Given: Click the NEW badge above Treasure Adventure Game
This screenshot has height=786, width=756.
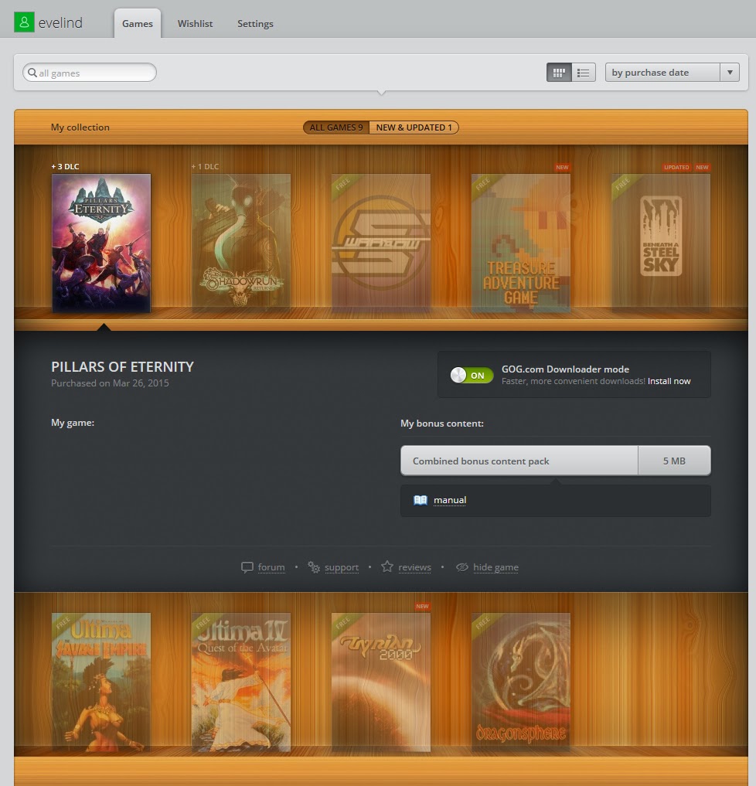Looking at the screenshot, I should [x=563, y=168].
